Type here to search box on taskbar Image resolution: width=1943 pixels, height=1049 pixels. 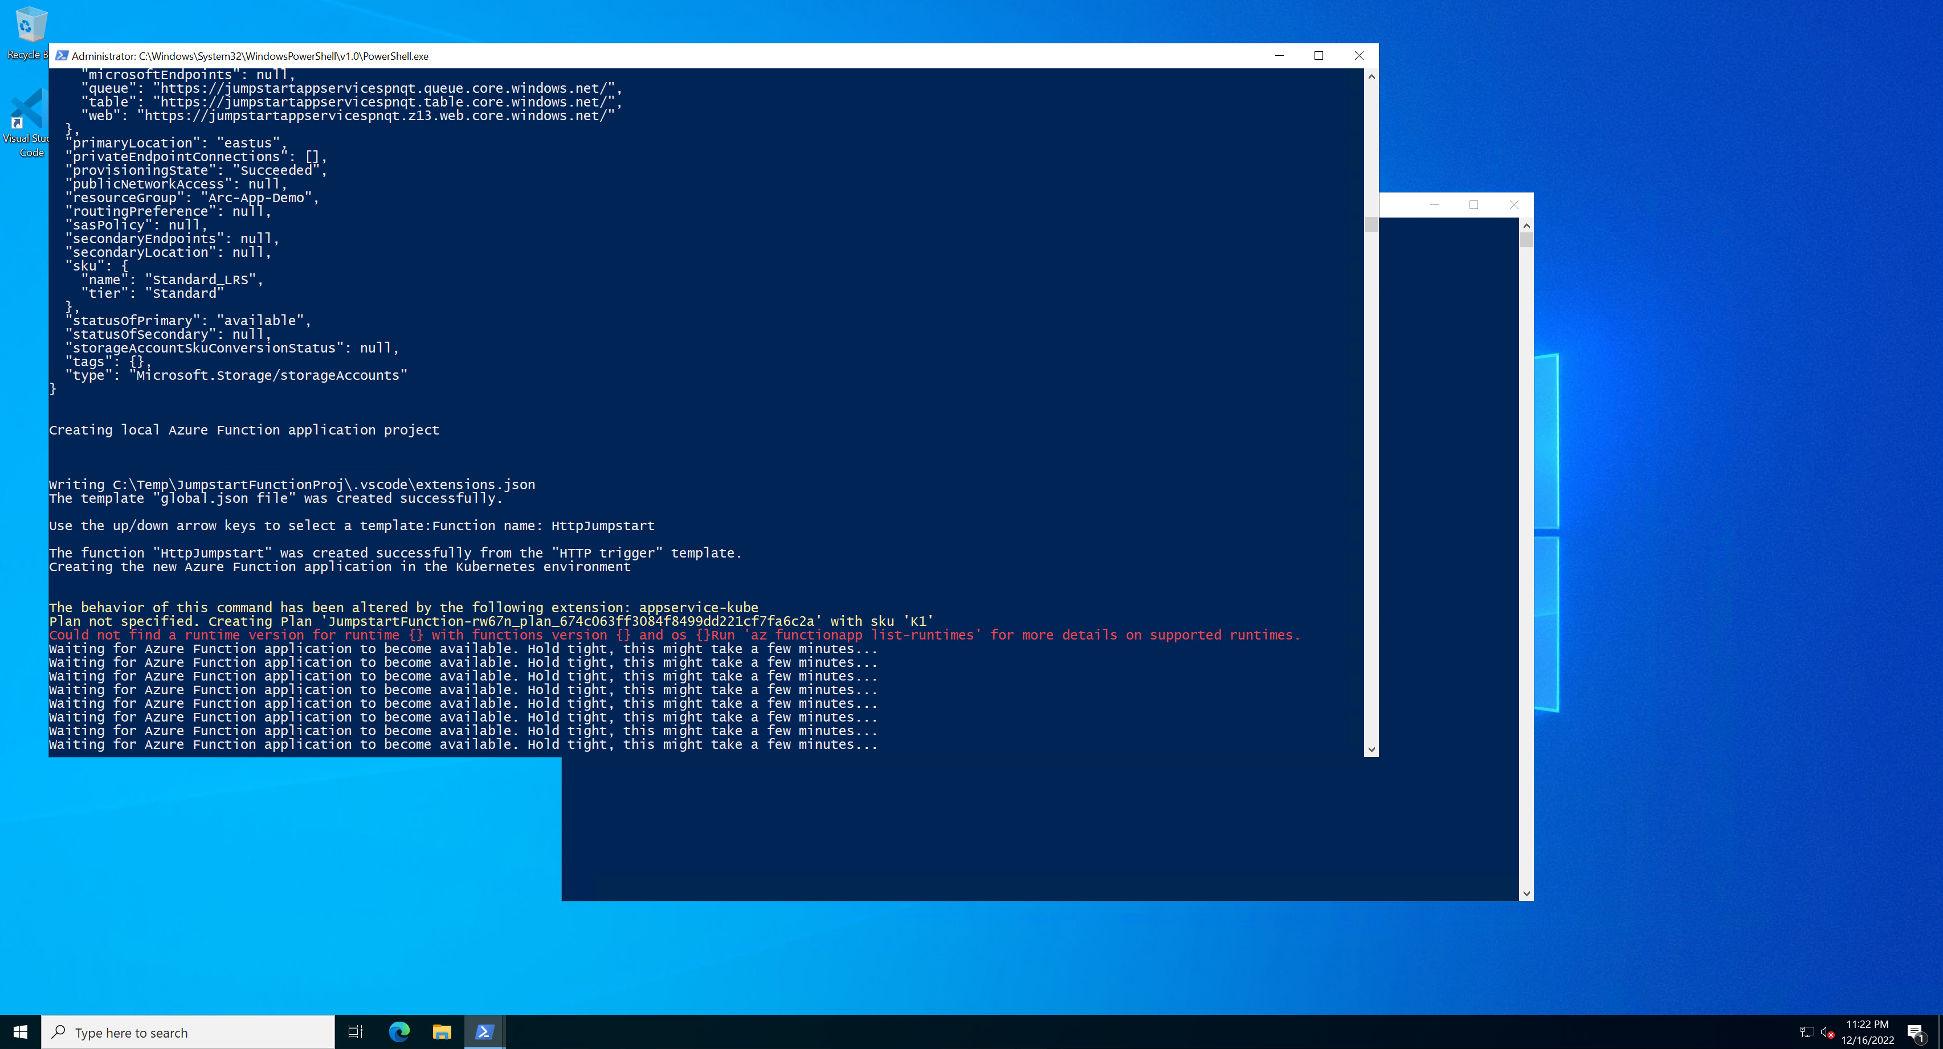(188, 1032)
